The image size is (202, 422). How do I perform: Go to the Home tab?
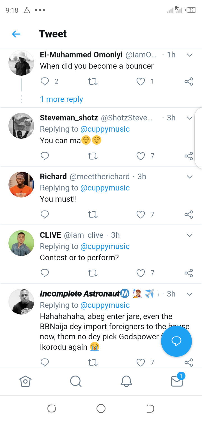[25, 381]
